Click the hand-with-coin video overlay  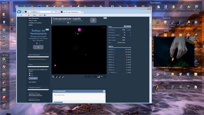(174, 52)
